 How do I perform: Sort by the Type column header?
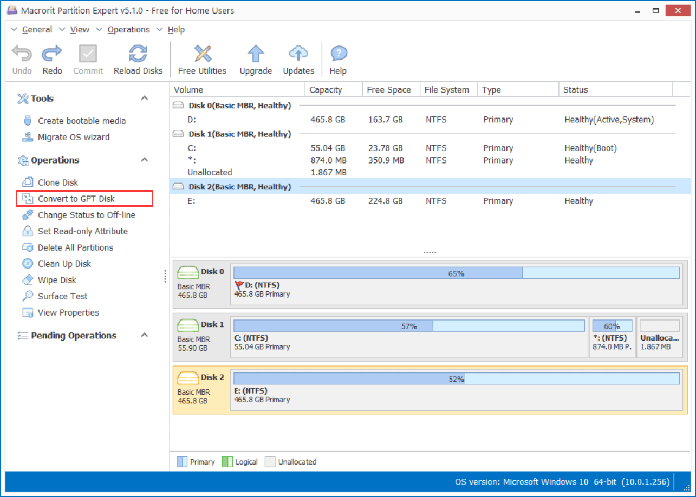(x=518, y=90)
